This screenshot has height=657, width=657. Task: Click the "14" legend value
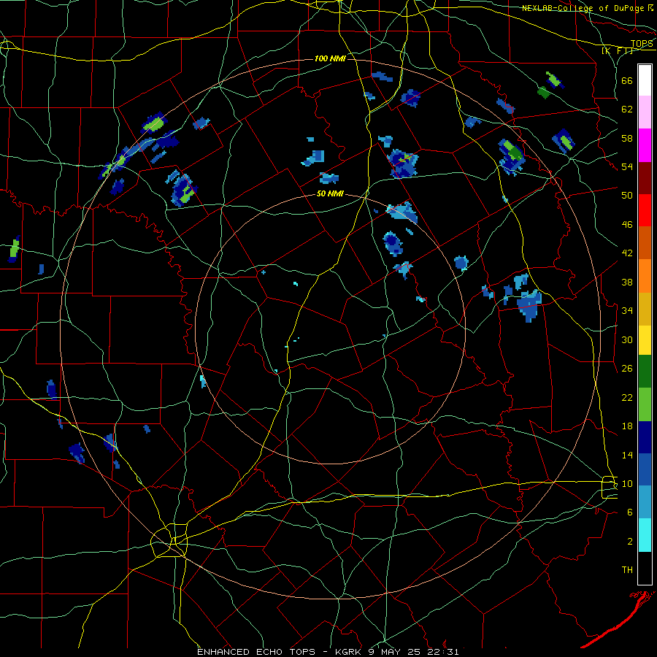click(627, 455)
